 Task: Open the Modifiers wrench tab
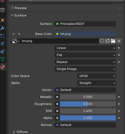pos(2,28)
